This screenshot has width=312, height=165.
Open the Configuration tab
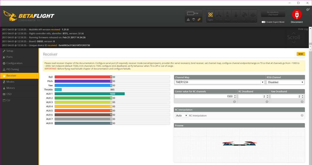(19, 63)
